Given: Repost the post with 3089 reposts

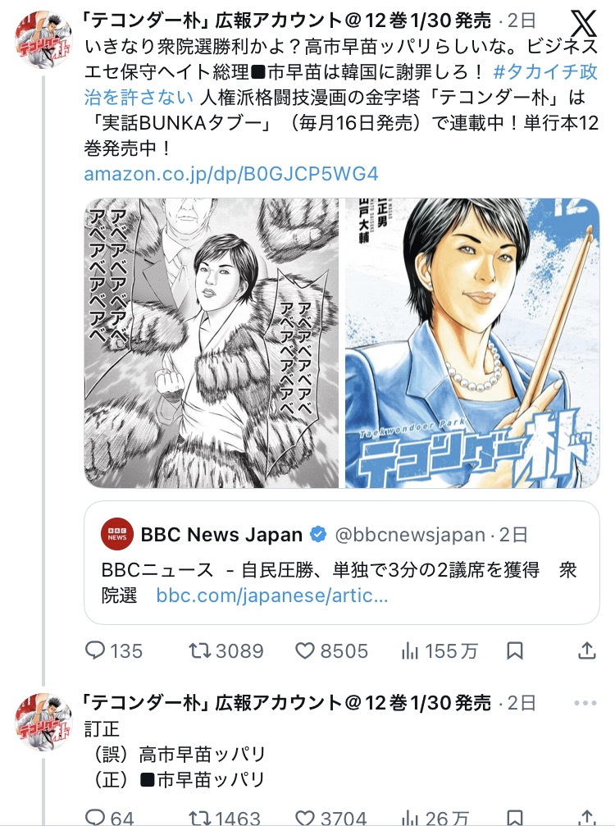Looking at the screenshot, I should tap(200, 650).
